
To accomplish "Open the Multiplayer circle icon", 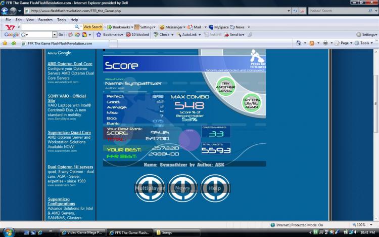I will 150,188.
